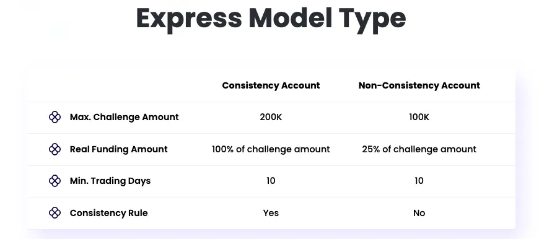Image resolution: width=539 pixels, height=239 pixels.
Task: Click the icon beside Real Funding Amount
Action: (55, 149)
